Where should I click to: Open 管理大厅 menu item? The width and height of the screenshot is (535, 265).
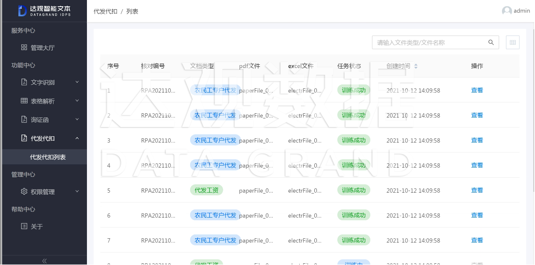pyautogui.click(x=43, y=48)
